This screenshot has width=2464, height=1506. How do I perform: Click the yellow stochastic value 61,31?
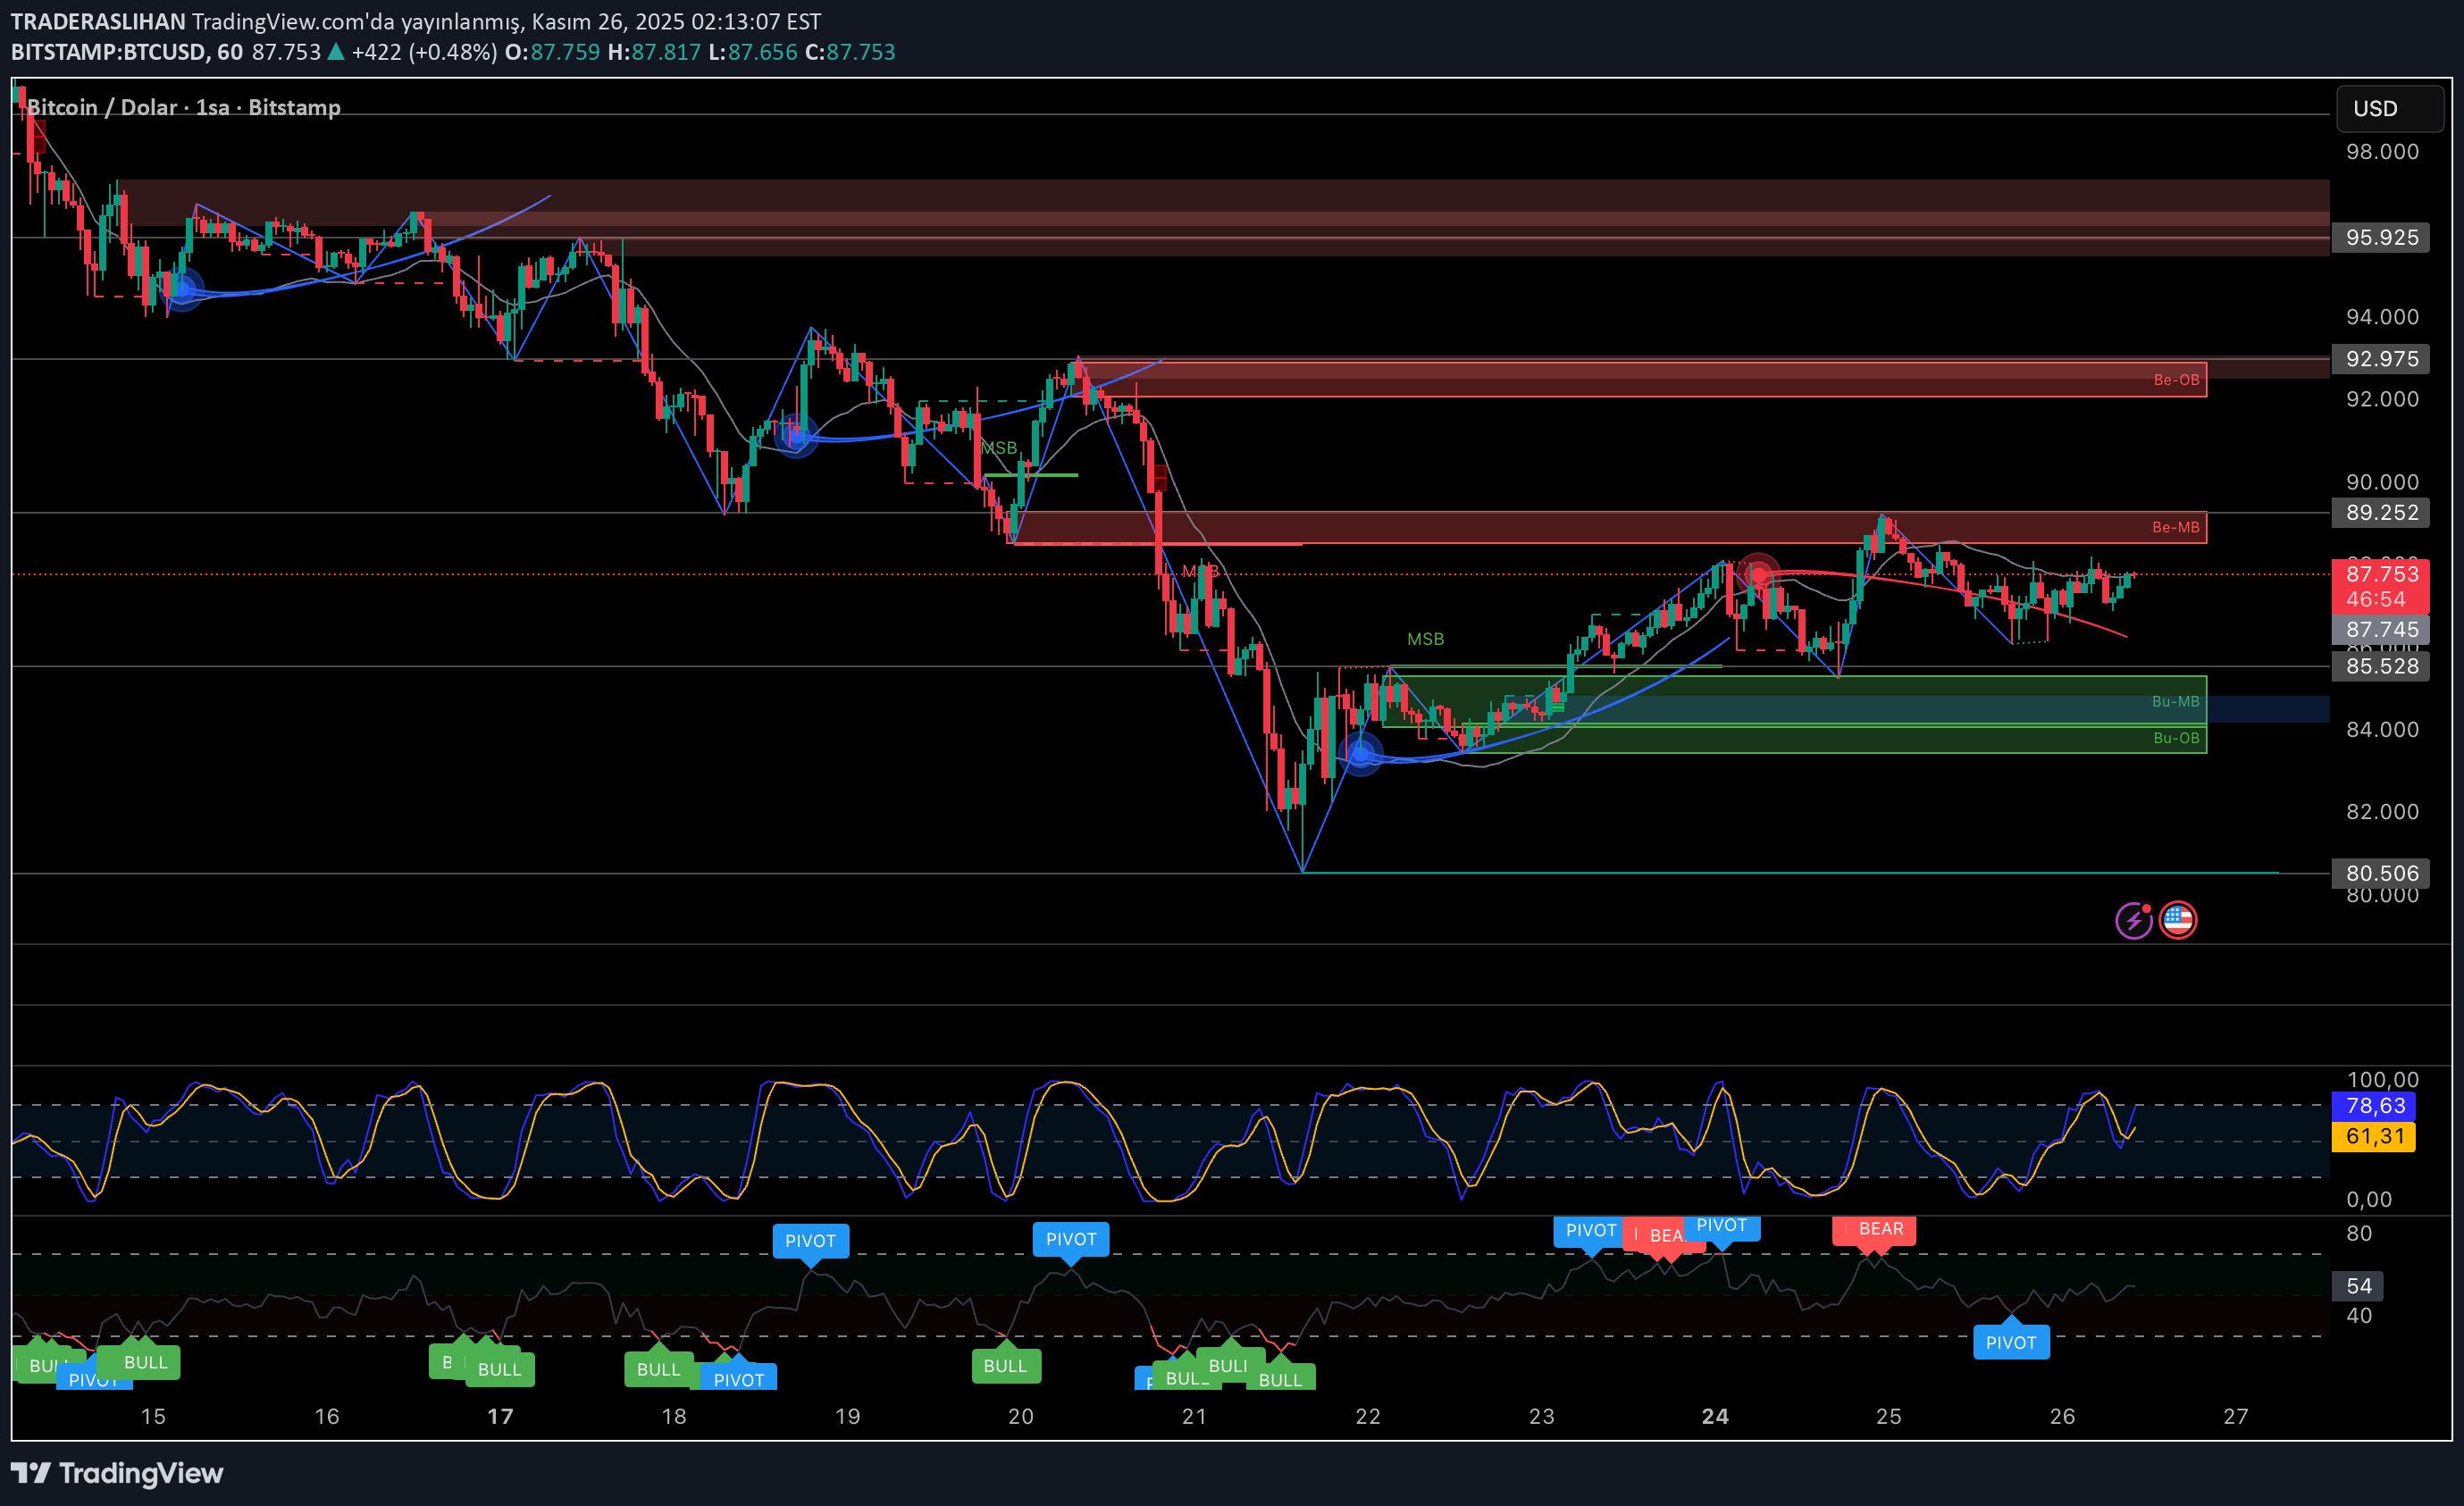pyautogui.click(x=2373, y=1136)
